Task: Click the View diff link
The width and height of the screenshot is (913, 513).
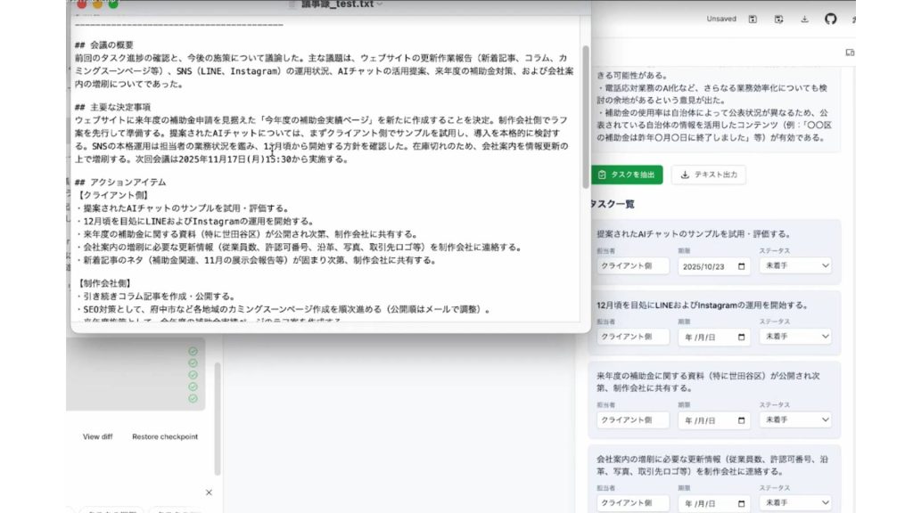Action: point(97,436)
